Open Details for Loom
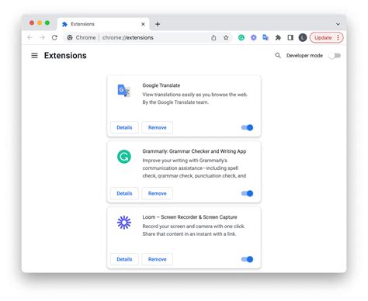Viewport: 368px width, 301px height. pos(124,259)
